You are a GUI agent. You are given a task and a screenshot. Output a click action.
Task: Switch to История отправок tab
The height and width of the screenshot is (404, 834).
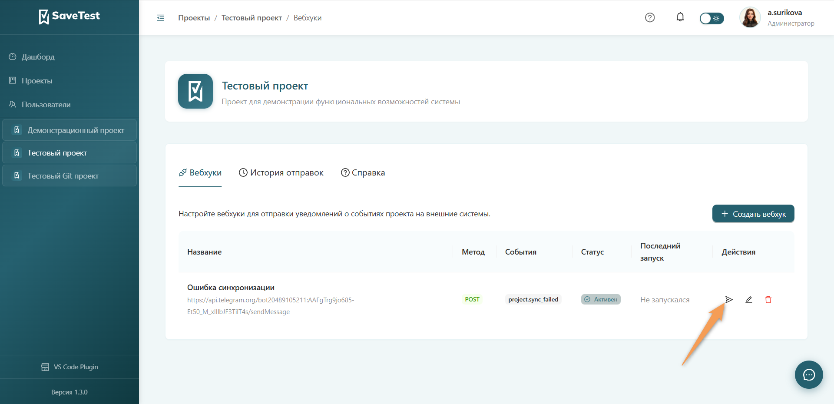coord(281,173)
